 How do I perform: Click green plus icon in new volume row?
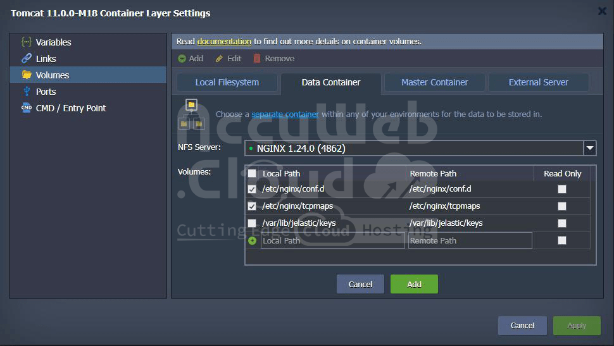point(252,241)
